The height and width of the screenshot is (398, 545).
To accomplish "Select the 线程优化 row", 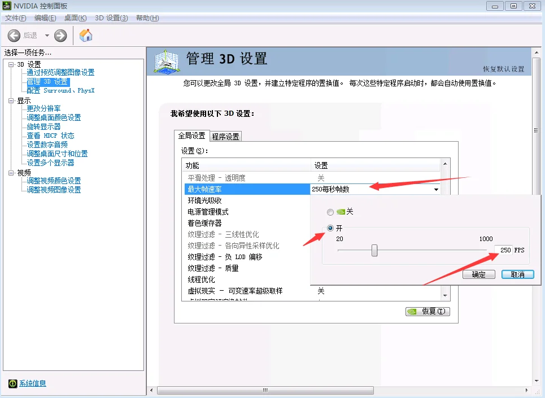I will coord(247,279).
